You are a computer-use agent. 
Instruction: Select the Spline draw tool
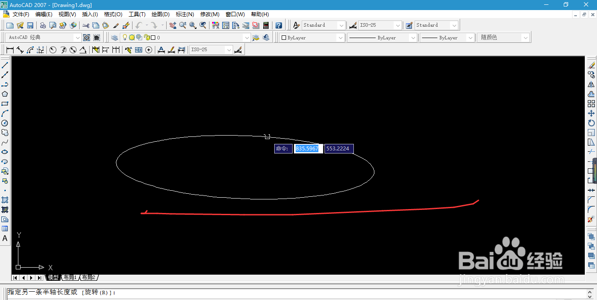pyautogui.click(x=5, y=142)
